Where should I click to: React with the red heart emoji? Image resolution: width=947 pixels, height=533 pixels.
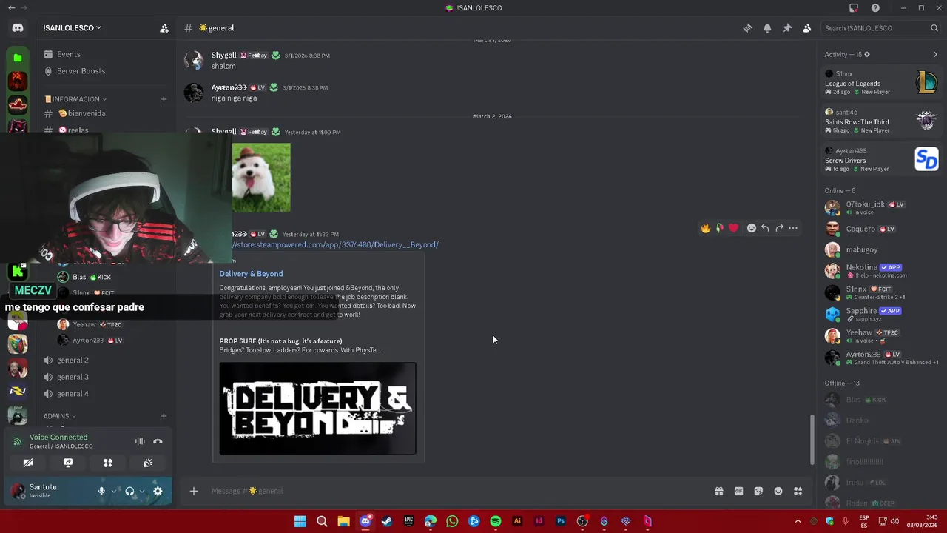733,228
